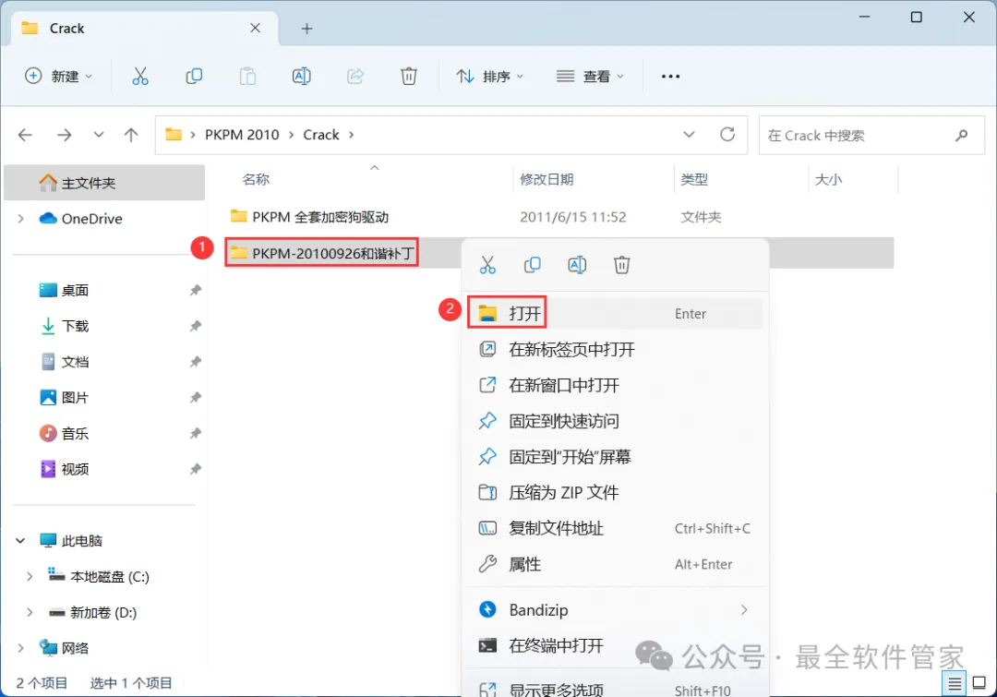Click the Delete trash icon in the toolbar
Image resolution: width=997 pixels, height=697 pixels.
click(409, 77)
